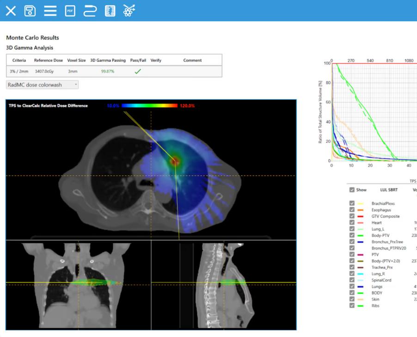Click the Comment column header

(192, 61)
